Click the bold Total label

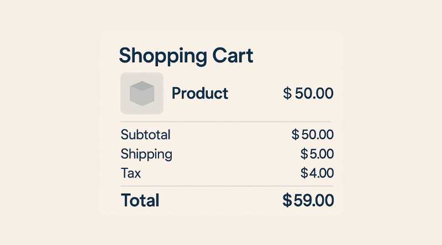pyautogui.click(x=140, y=200)
